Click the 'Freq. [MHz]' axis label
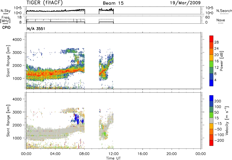This screenshot has height=160, width=232. 6,20
